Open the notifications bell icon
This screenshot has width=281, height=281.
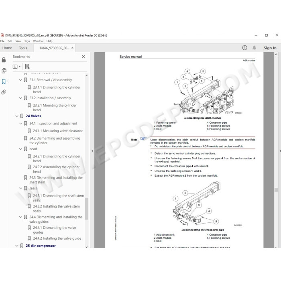(x=254, y=48)
